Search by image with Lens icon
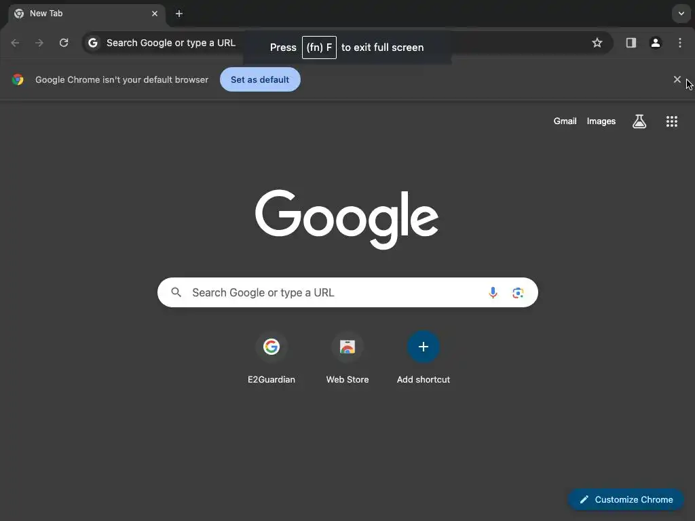695x521 pixels. tap(518, 292)
